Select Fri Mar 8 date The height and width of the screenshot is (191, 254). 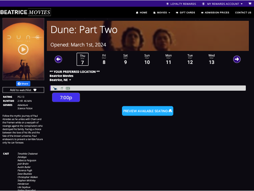104,59
